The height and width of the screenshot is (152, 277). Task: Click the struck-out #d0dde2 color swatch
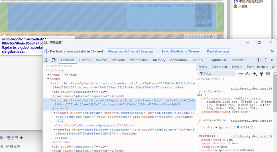pyautogui.click(x=238, y=150)
